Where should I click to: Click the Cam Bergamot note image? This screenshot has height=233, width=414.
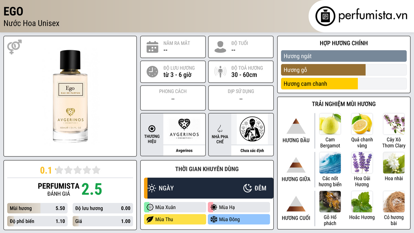pyautogui.click(x=330, y=124)
